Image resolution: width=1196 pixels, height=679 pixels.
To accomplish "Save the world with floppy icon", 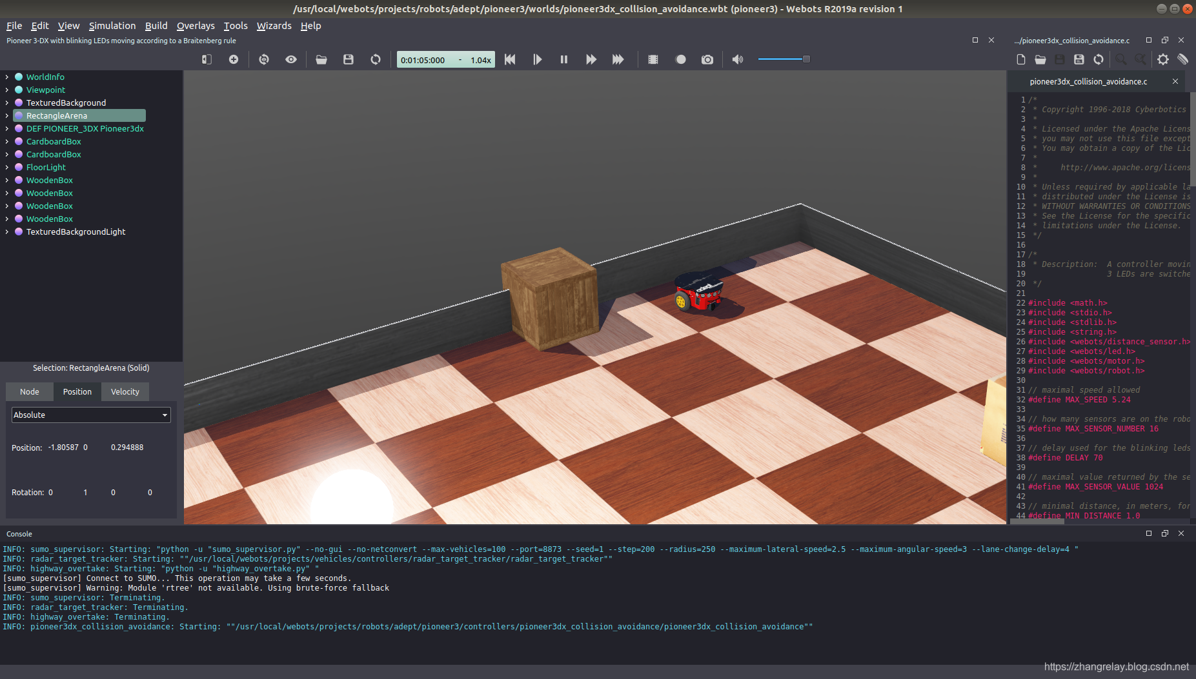I will coord(349,59).
